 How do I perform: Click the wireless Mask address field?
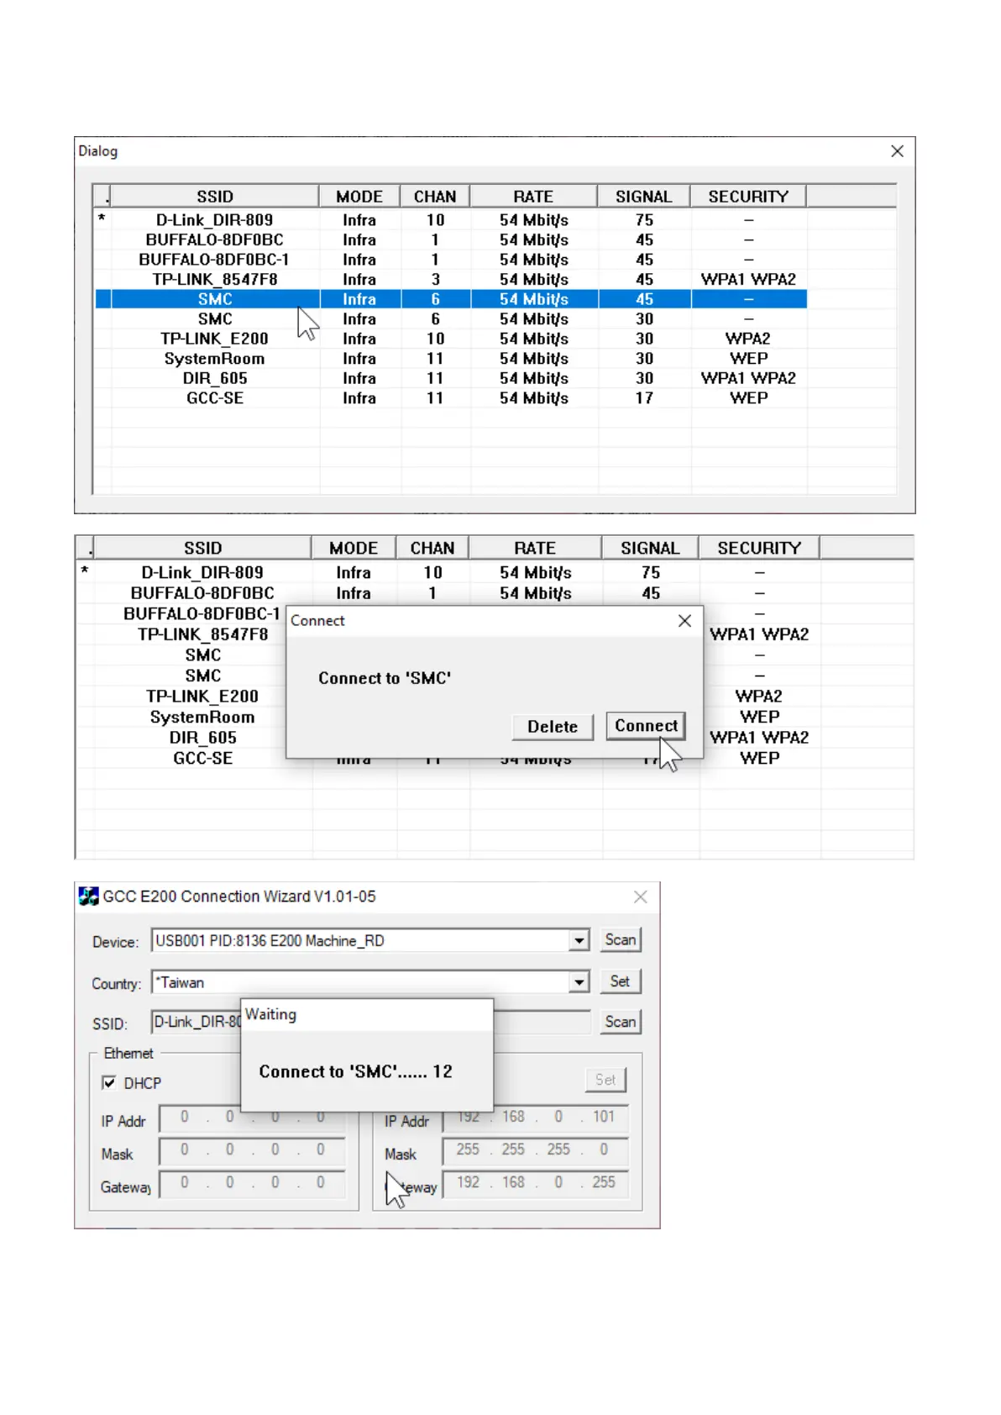(x=535, y=1149)
